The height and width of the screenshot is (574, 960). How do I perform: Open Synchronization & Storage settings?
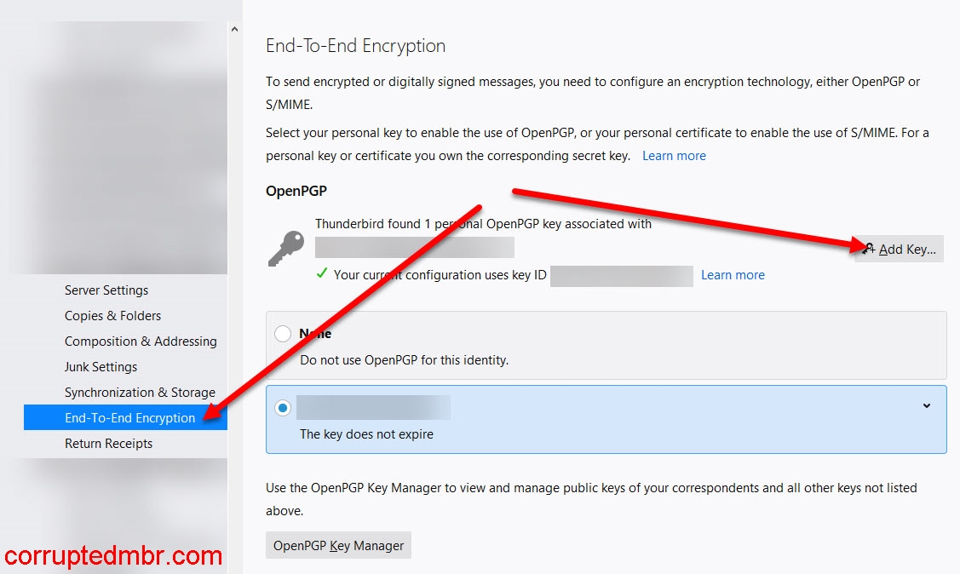pyautogui.click(x=140, y=392)
